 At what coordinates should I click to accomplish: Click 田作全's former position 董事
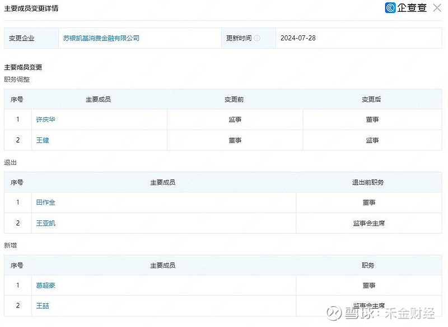point(369,202)
